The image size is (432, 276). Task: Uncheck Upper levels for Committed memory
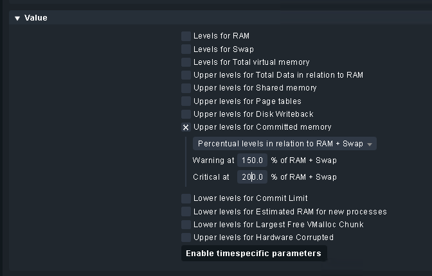(186, 127)
